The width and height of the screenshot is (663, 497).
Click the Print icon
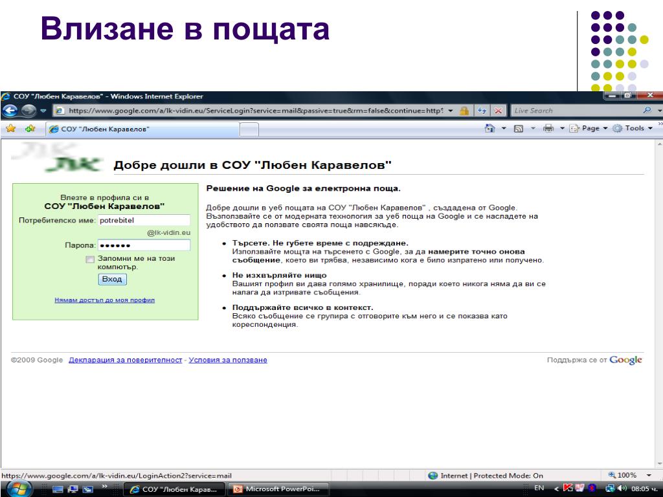click(548, 128)
